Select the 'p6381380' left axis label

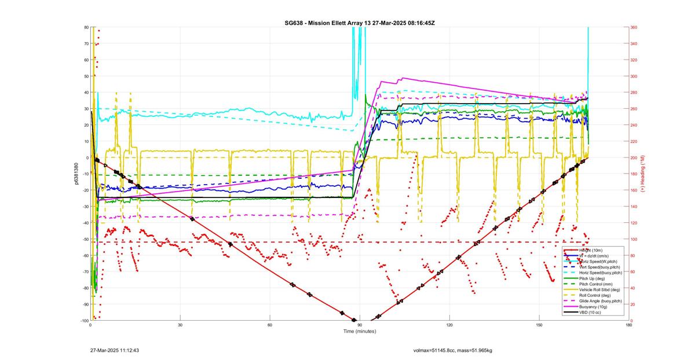click(76, 174)
